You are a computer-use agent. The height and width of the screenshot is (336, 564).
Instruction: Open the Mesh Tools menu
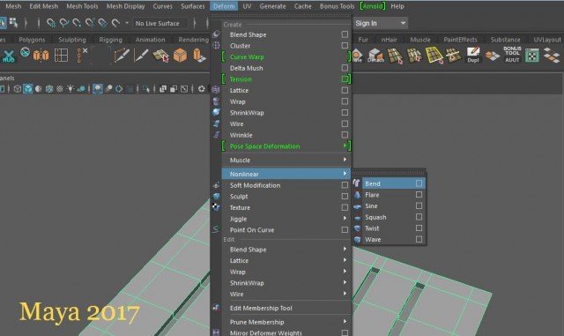(x=82, y=6)
